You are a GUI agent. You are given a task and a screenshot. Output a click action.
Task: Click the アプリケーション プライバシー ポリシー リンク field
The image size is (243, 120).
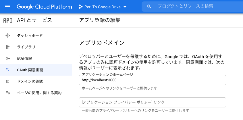[153, 103]
